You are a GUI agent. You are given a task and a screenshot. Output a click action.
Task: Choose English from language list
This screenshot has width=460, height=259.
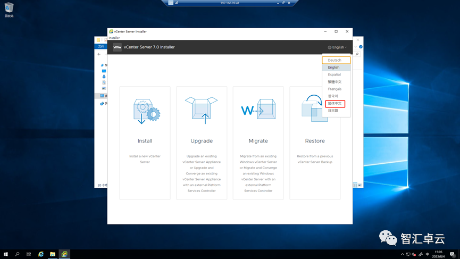tap(336, 68)
